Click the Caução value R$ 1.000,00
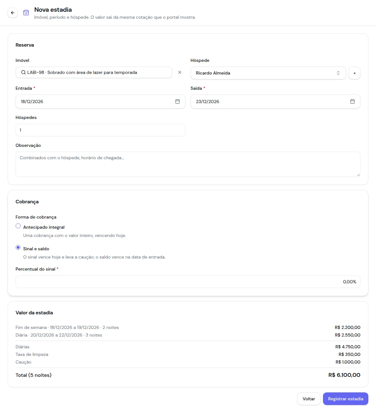 point(348,362)
